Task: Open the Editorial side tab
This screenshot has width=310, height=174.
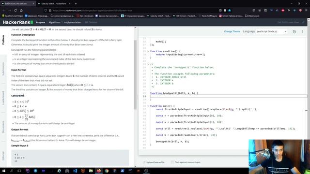Action: [3, 156]
